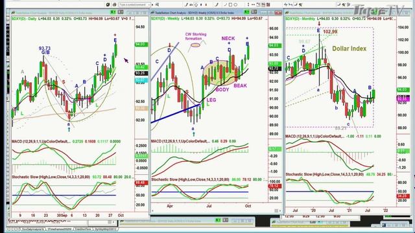Click the $DXY(D) - Monthly symbol header
Image resolution: width=415 pixels, height=233 pixels.
[x=300, y=19]
